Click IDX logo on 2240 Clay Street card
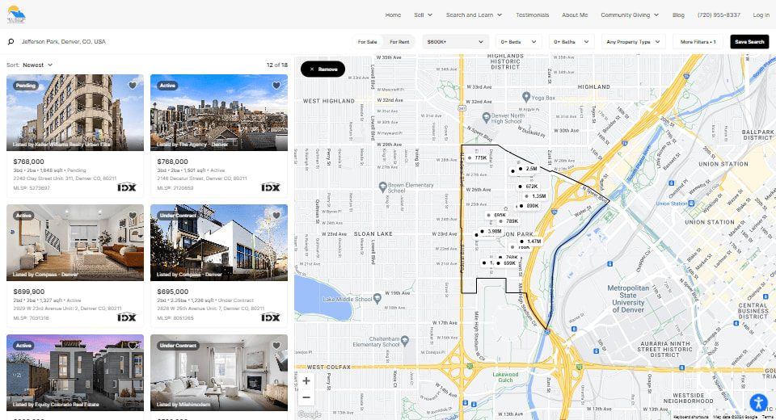The height and width of the screenshot is (420, 776). (x=127, y=187)
